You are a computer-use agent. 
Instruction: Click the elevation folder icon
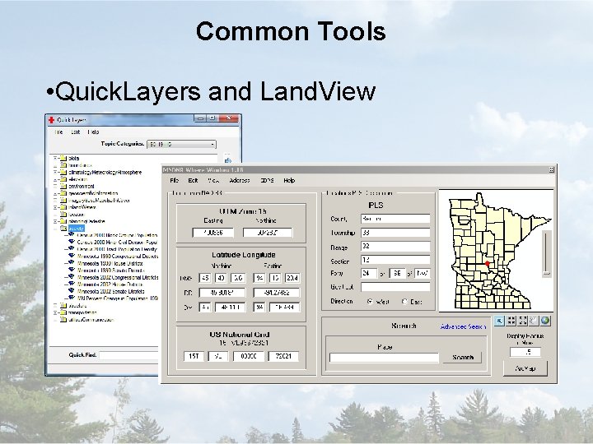click(x=63, y=179)
